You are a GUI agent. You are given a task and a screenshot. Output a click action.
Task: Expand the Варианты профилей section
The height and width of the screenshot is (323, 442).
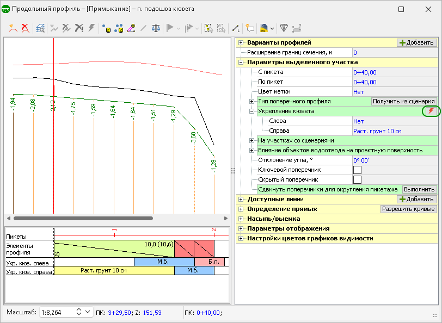pos(241,42)
